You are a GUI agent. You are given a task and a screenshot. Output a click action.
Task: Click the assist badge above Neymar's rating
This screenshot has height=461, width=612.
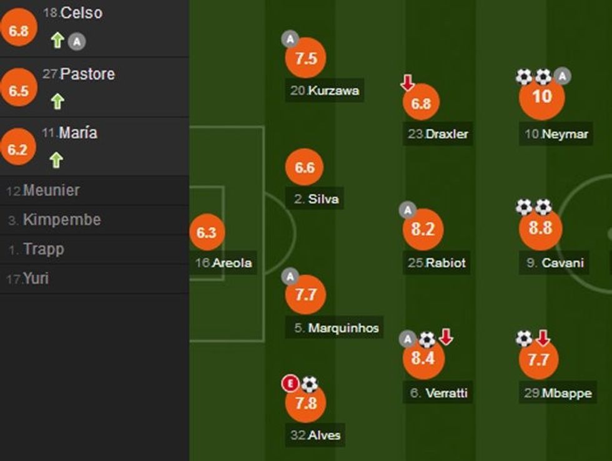[563, 76]
